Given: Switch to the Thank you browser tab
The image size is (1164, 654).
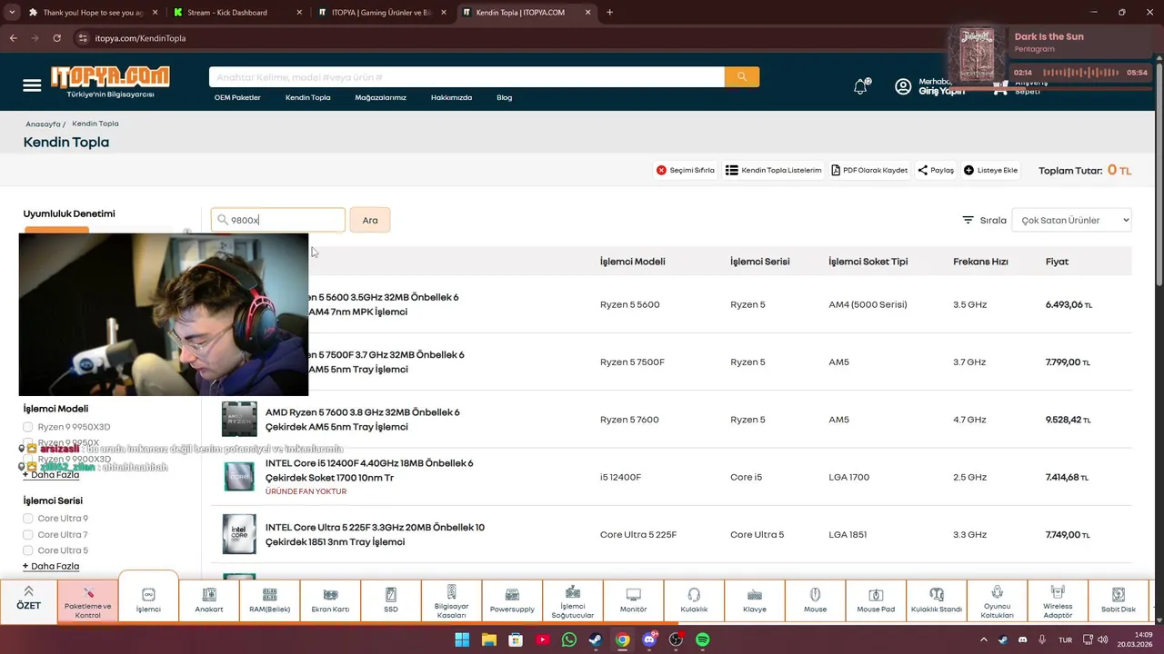Looking at the screenshot, I should 91,13.
